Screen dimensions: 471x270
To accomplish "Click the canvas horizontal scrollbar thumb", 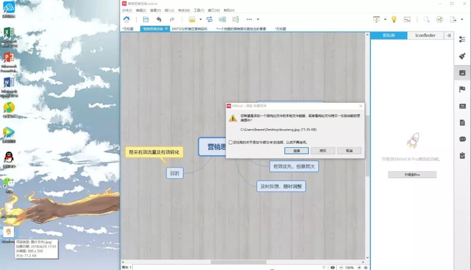I will [239, 262].
